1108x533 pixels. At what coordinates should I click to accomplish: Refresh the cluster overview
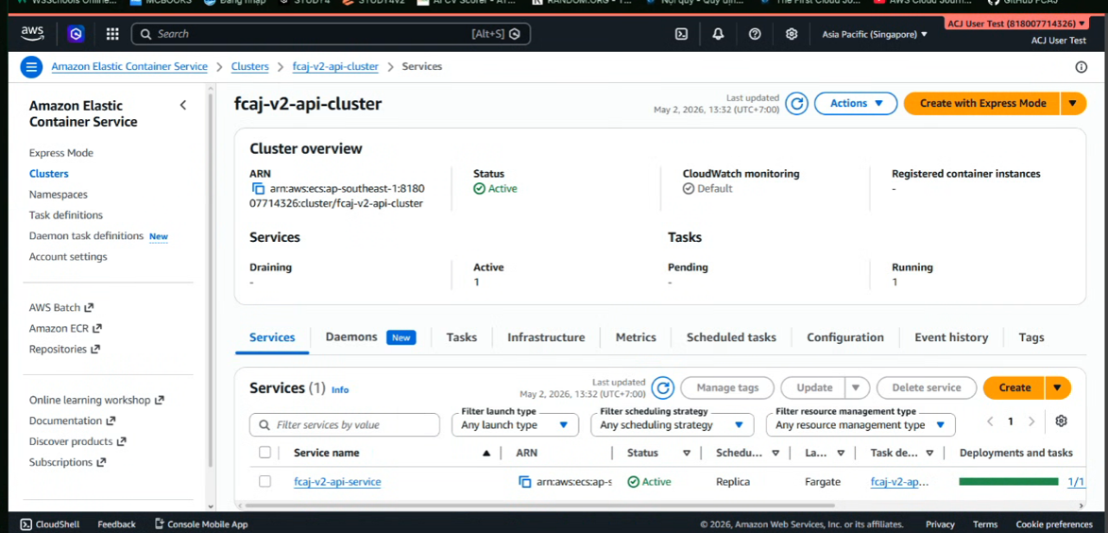click(797, 104)
